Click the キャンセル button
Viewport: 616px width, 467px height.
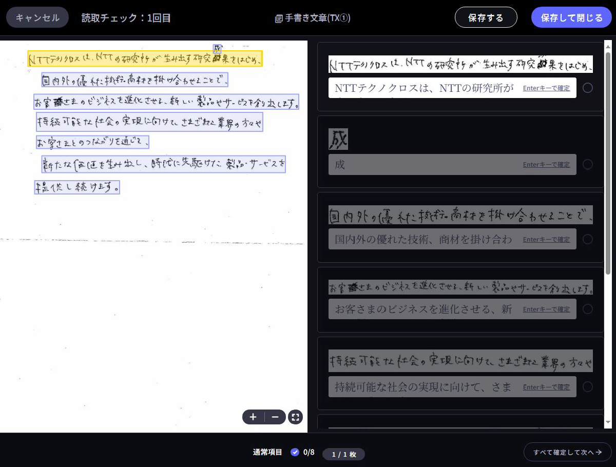[x=37, y=17]
